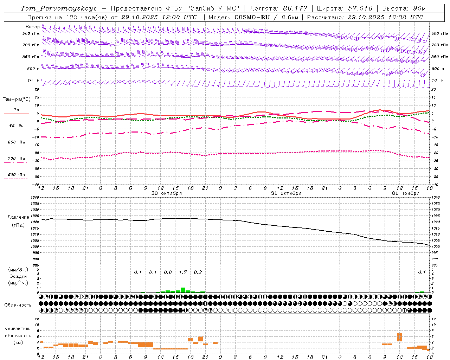Image resolution: width=450 pixels, height=360 pixels.
Task: Click the precipitation value '1.7'
Action: point(183,272)
